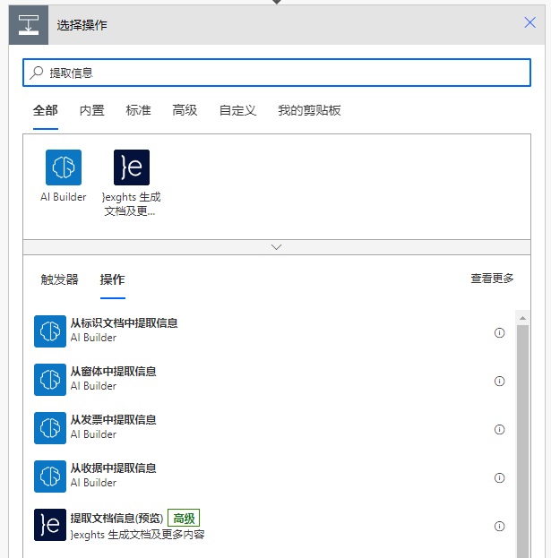Click the 从标识文档中提取信息 title
Image resolution: width=551 pixels, height=558 pixels.
125,323
